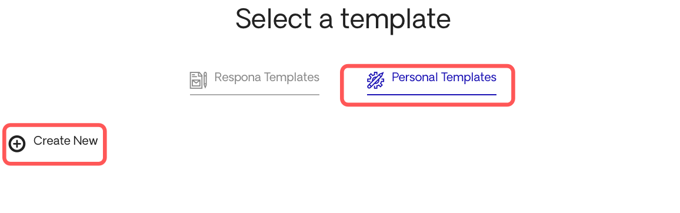Click the plus circle icon beside Create New
Image resolution: width=680 pixels, height=213 pixels.
click(17, 144)
